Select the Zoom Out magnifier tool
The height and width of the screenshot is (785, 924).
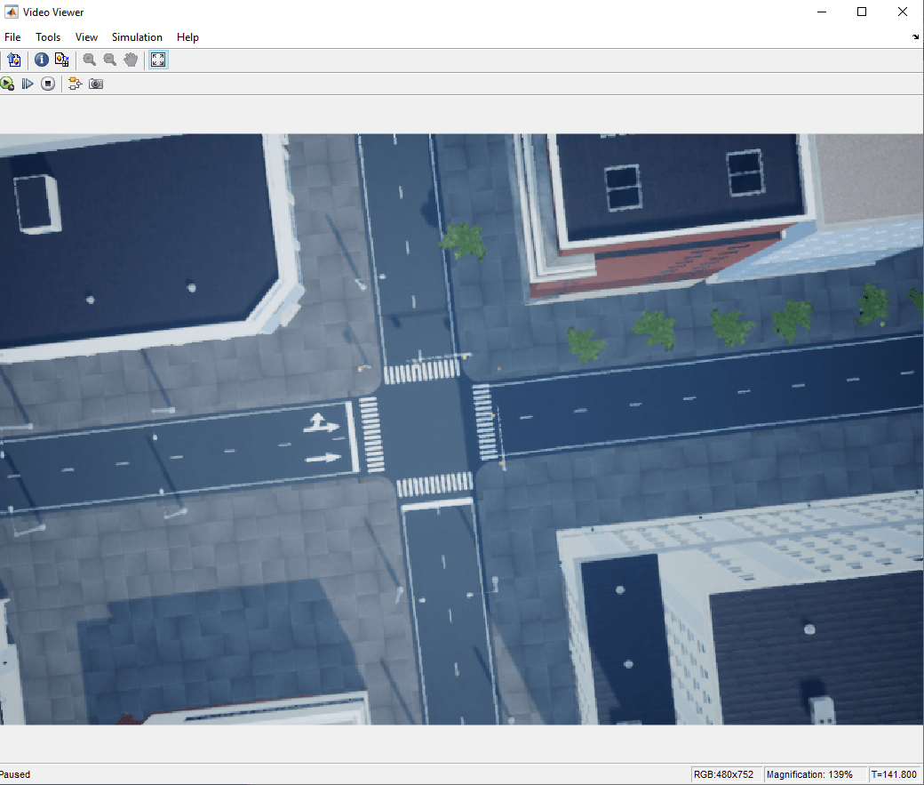click(x=110, y=60)
